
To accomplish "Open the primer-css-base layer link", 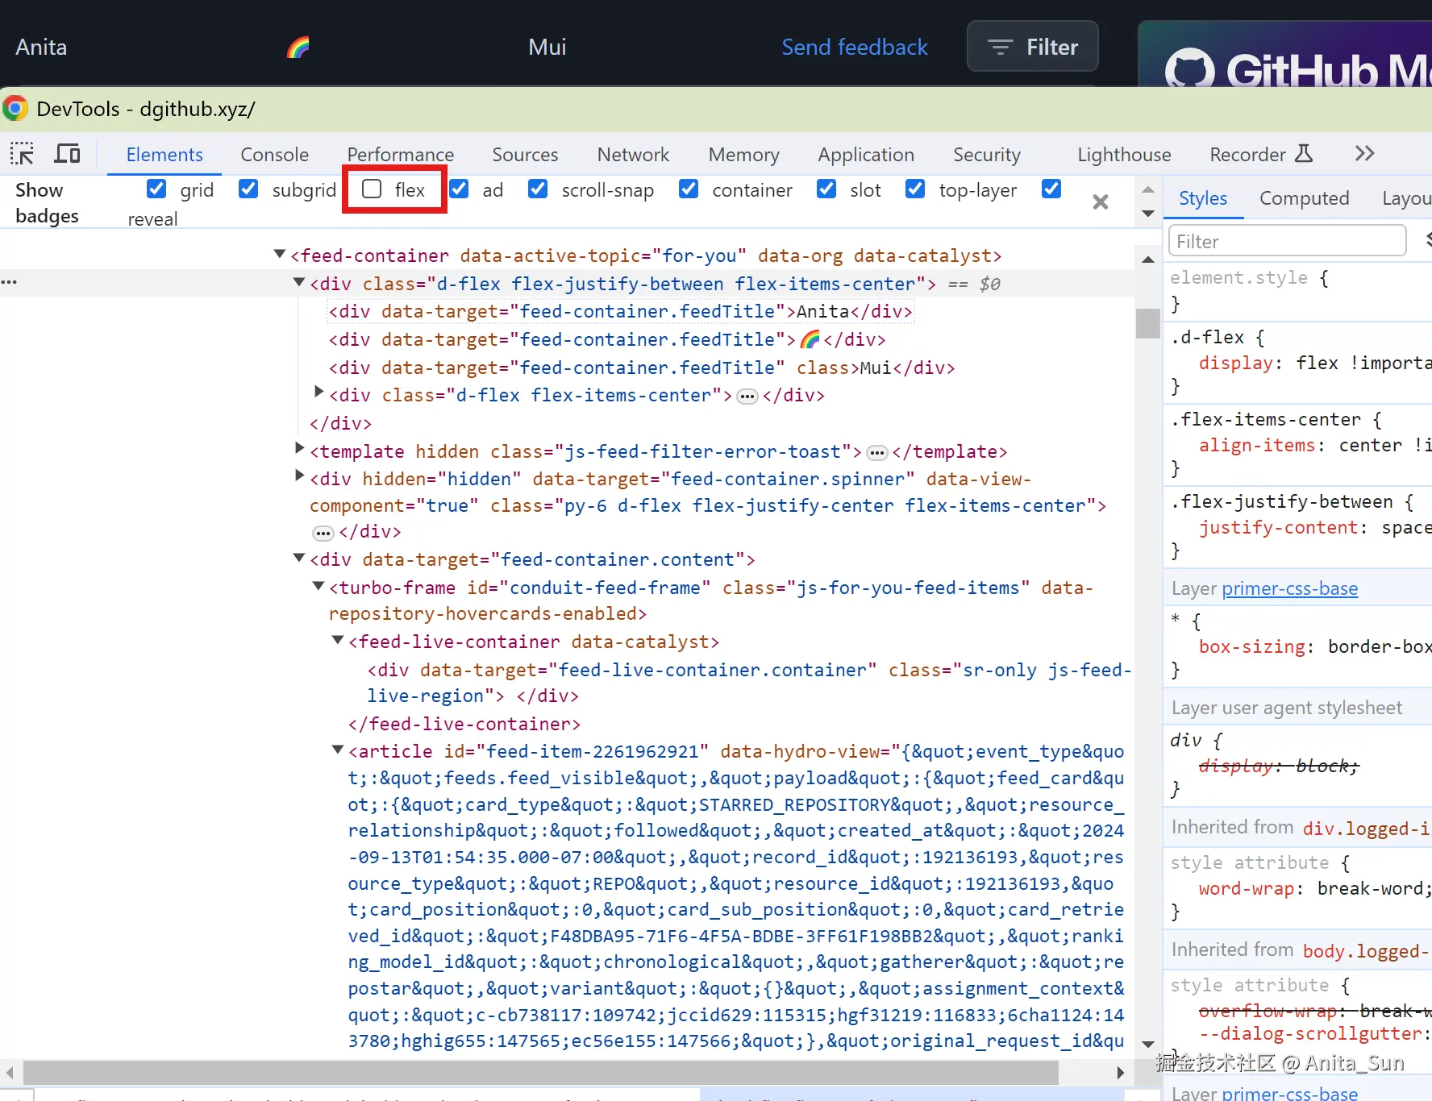I will tap(1289, 588).
